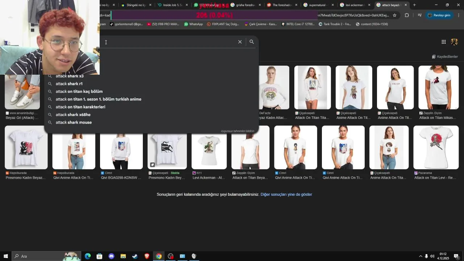Image resolution: width=464 pixels, height=261 pixels.
Task: Open 'Tank Trouble 2 - Fre...' bookmark
Action: (335, 24)
